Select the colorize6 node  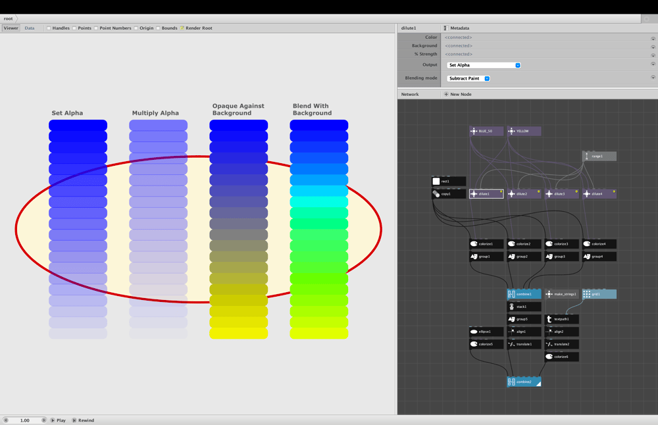561,357
